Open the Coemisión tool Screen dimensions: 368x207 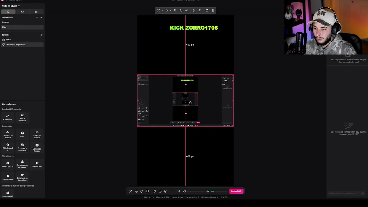[8, 117]
